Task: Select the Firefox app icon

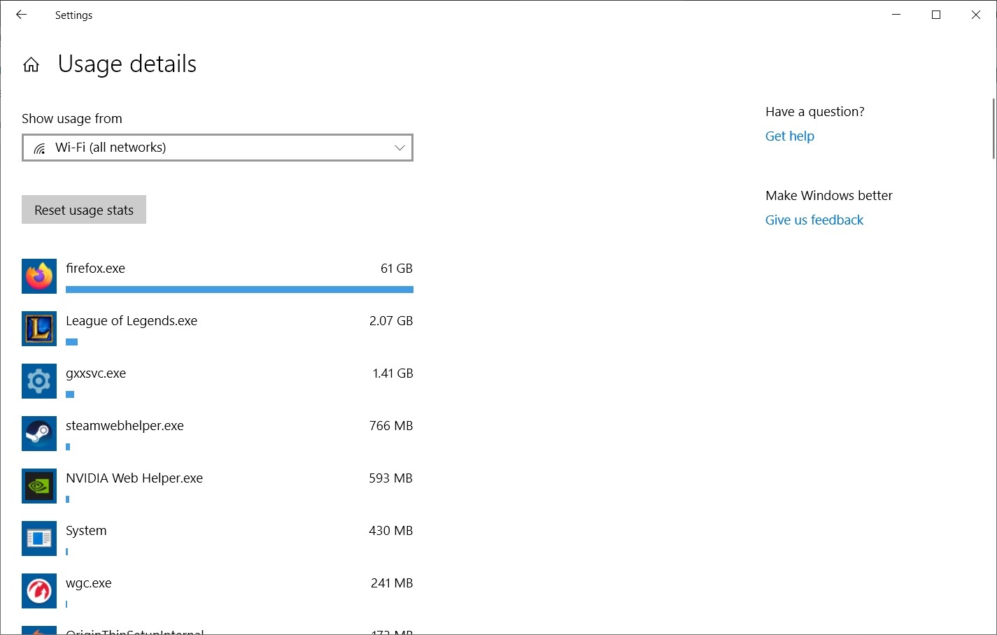Action: [x=39, y=276]
